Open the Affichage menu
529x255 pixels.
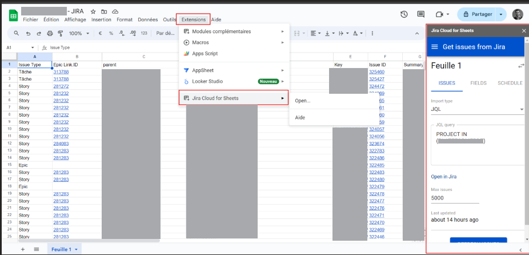pos(75,19)
